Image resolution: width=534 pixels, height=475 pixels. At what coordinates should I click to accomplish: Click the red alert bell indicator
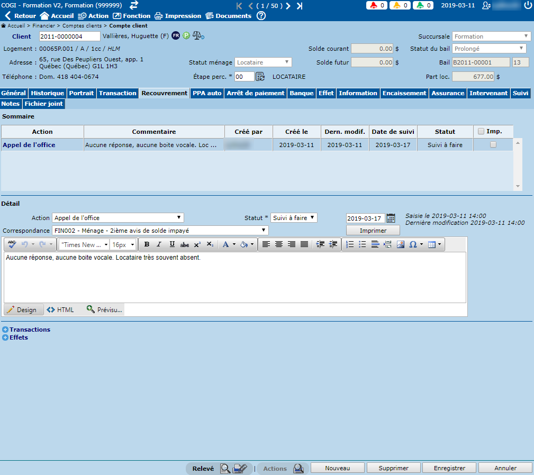coord(377,6)
